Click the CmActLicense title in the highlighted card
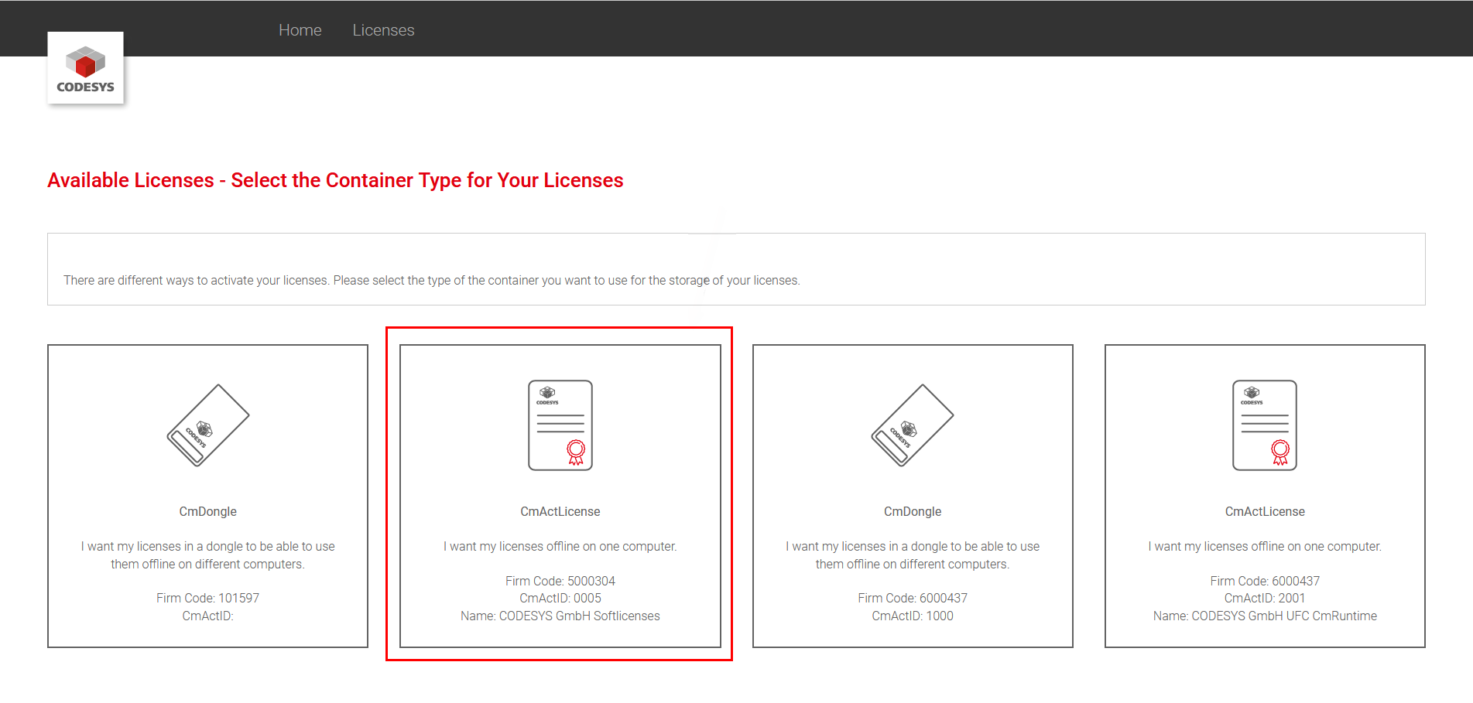This screenshot has height=703, width=1473. [560, 510]
